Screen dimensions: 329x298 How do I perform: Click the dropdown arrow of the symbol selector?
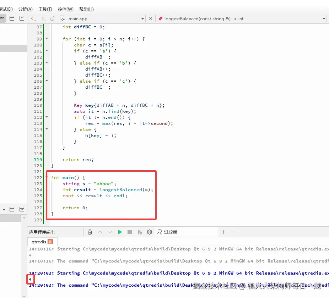pos(324,19)
